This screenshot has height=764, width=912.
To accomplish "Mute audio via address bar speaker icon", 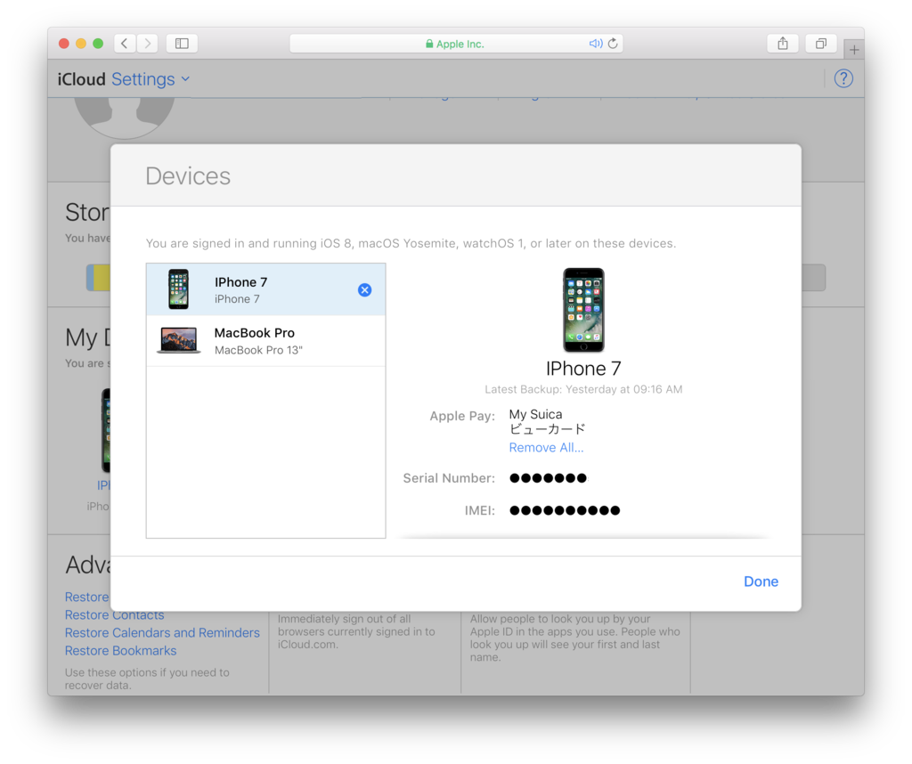I will coord(595,44).
